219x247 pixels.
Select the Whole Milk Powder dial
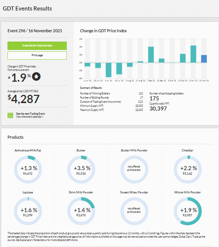tap(187, 211)
